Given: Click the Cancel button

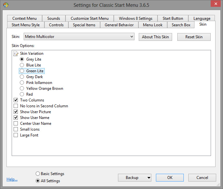Looking at the screenshot, I should click(x=202, y=178).
